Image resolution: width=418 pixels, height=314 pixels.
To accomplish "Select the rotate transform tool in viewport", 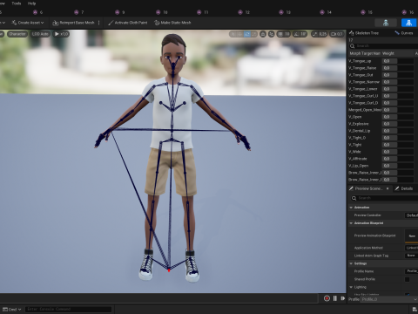I will coord(247,34).
